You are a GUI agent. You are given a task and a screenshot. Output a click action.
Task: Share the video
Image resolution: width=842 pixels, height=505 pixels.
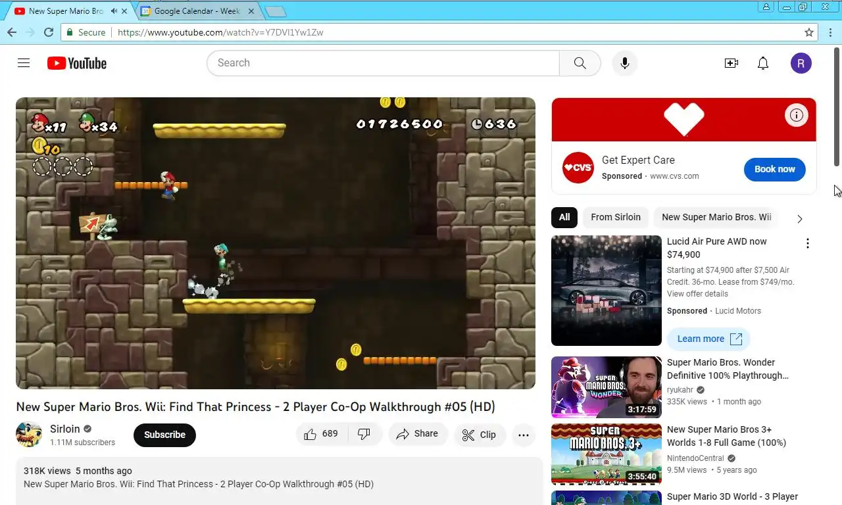click(417, 434)
